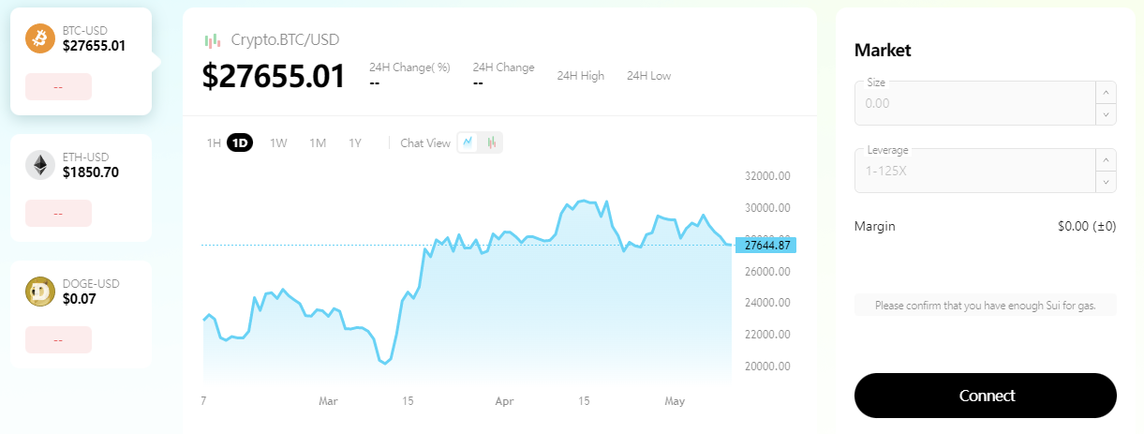Click the Ethereum coin icon
Image resolution: width=1144 pixels, height=434 pixels.
(40, 165)
